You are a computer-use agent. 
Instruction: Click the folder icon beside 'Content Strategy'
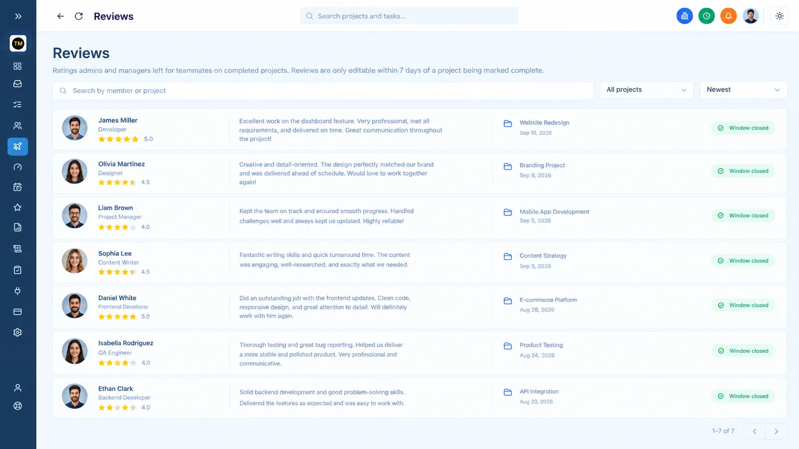point(507,257)
